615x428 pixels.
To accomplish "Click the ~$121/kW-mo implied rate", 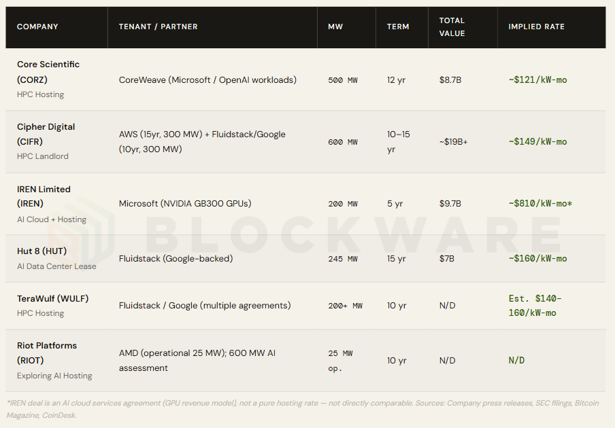I will tap(537, 80).
